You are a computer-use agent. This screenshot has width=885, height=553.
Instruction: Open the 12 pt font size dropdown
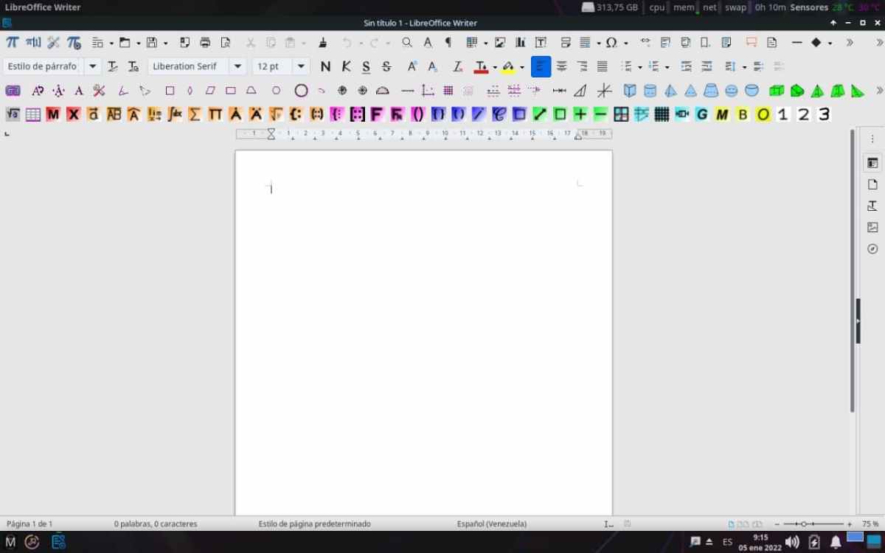(301, 66)
